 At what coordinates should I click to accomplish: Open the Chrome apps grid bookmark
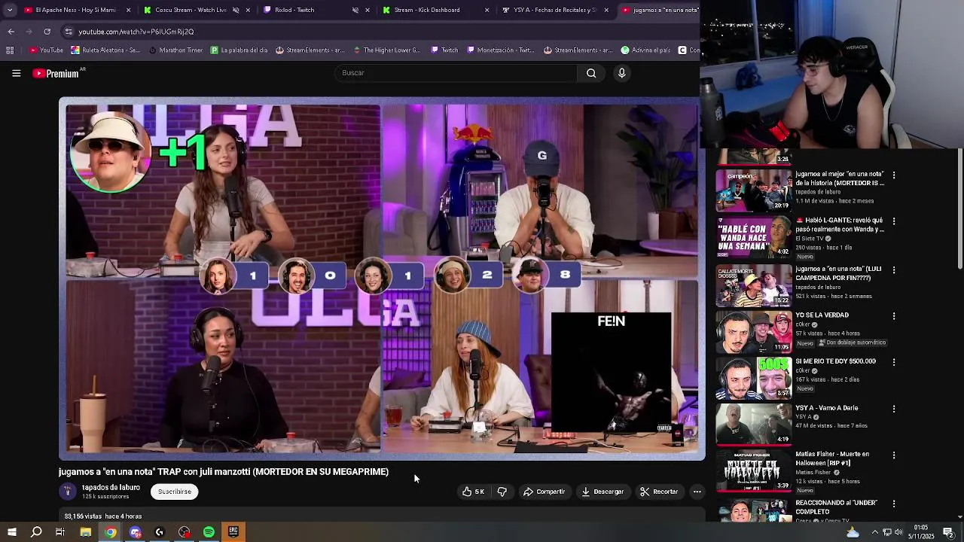coord(10,50)
